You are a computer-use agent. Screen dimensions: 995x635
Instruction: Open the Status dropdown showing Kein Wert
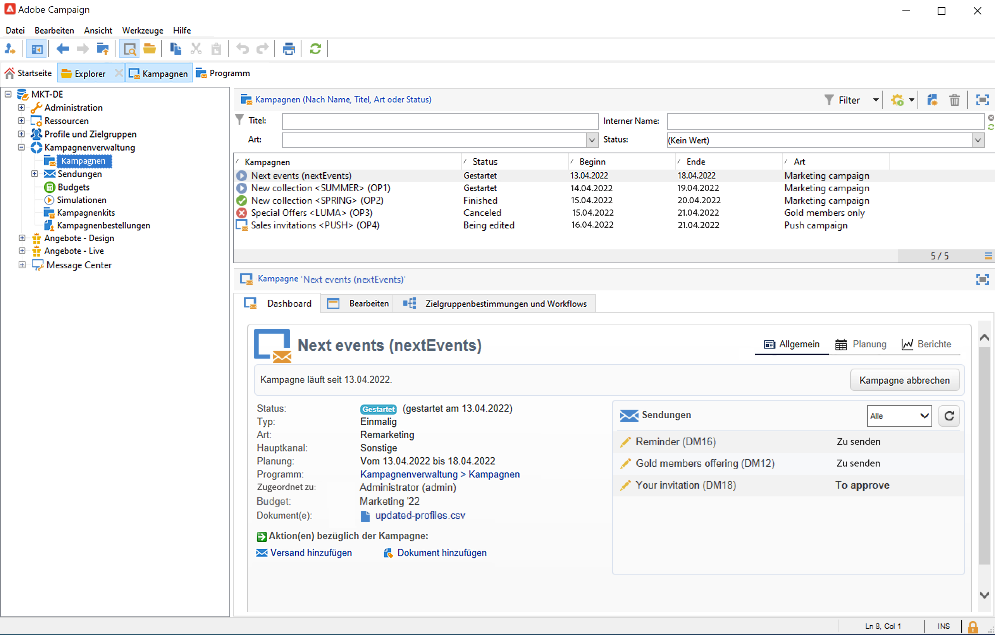pos(978,141)
